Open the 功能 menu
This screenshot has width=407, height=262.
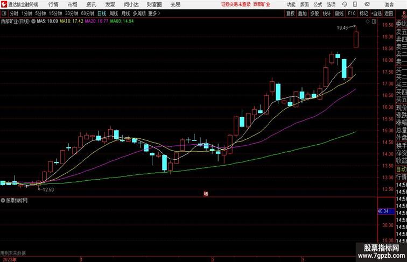[291, 4]
